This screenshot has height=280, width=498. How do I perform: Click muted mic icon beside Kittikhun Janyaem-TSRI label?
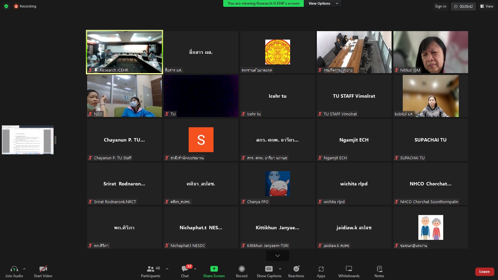pos(243,245)
